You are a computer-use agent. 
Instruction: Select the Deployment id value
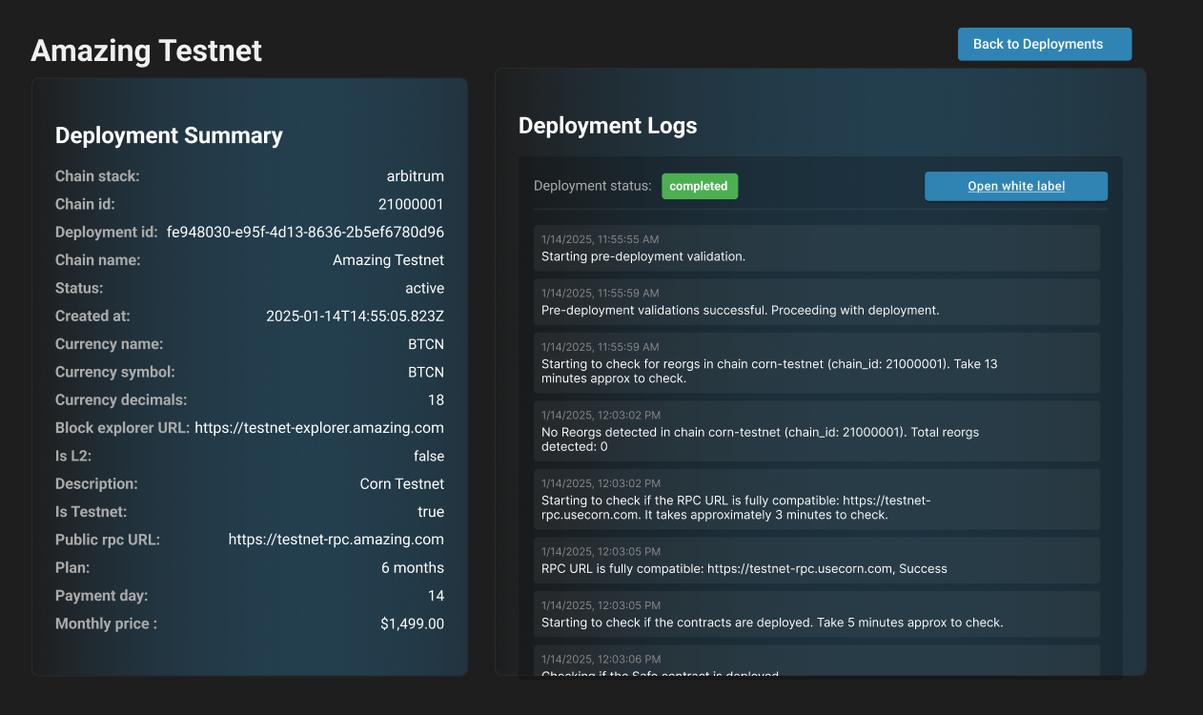click(x=305, y=233)
